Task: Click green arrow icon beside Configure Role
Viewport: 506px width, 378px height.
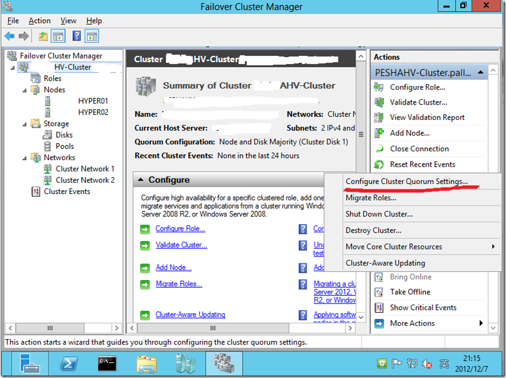Action: pos(145,229)
